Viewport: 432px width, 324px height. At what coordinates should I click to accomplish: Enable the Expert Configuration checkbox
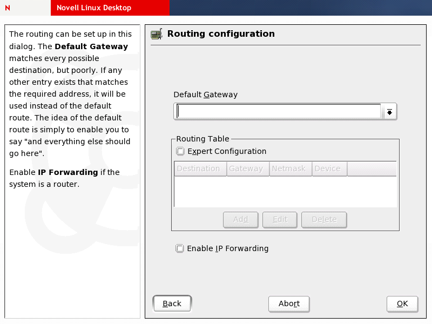tap(180, 152)
